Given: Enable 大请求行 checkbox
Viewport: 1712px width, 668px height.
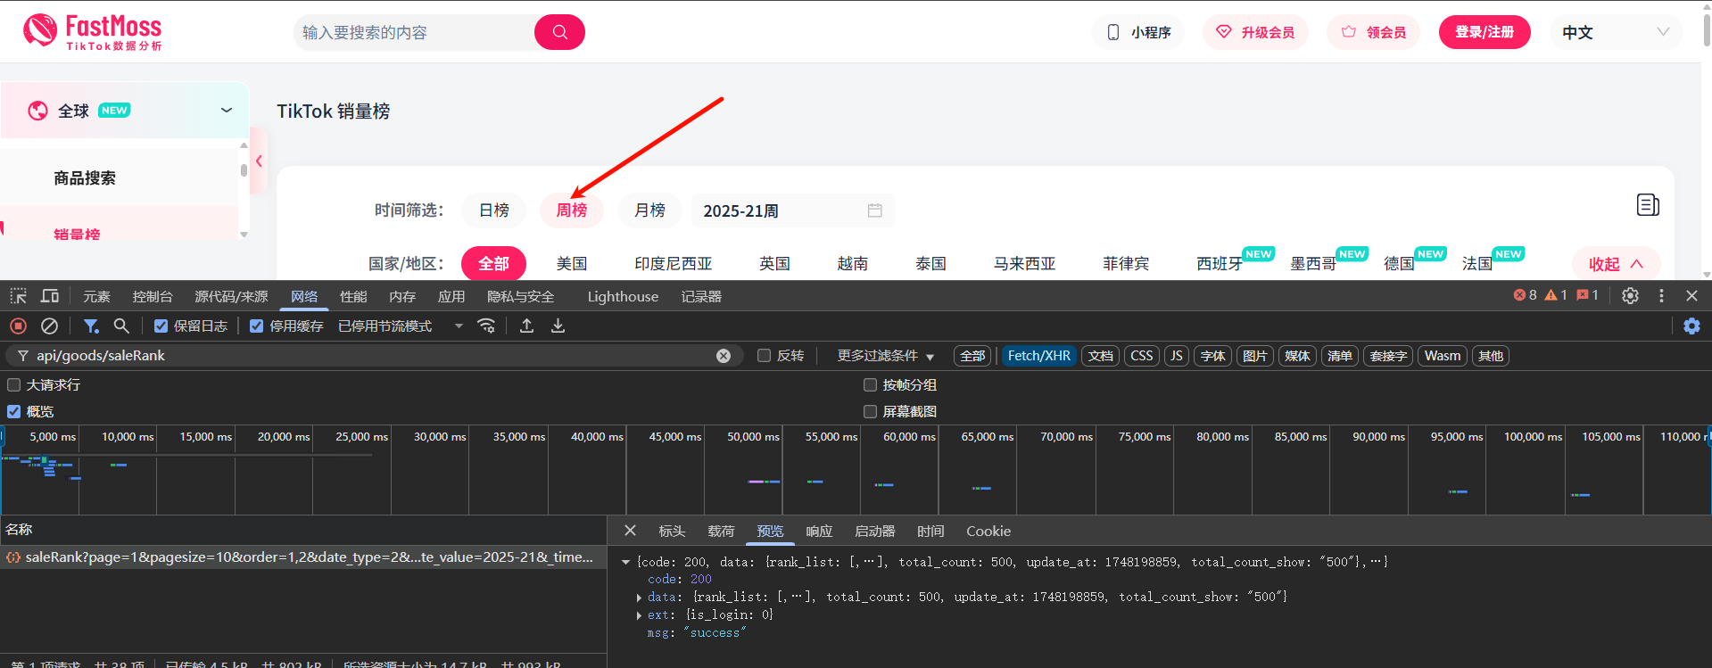Looking at the screenshot, I should click(x=13, y=385).
